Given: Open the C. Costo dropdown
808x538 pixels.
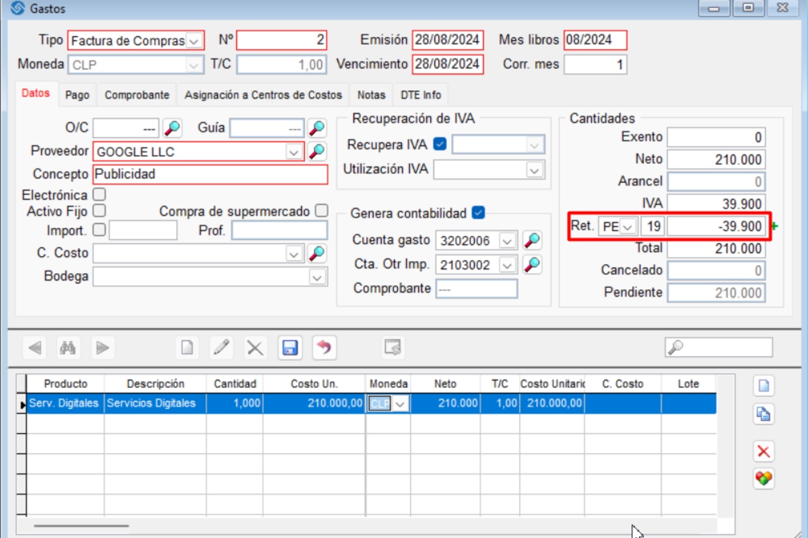Looking at the screenshot, I should pyautogui.click(x=294, y=254).
